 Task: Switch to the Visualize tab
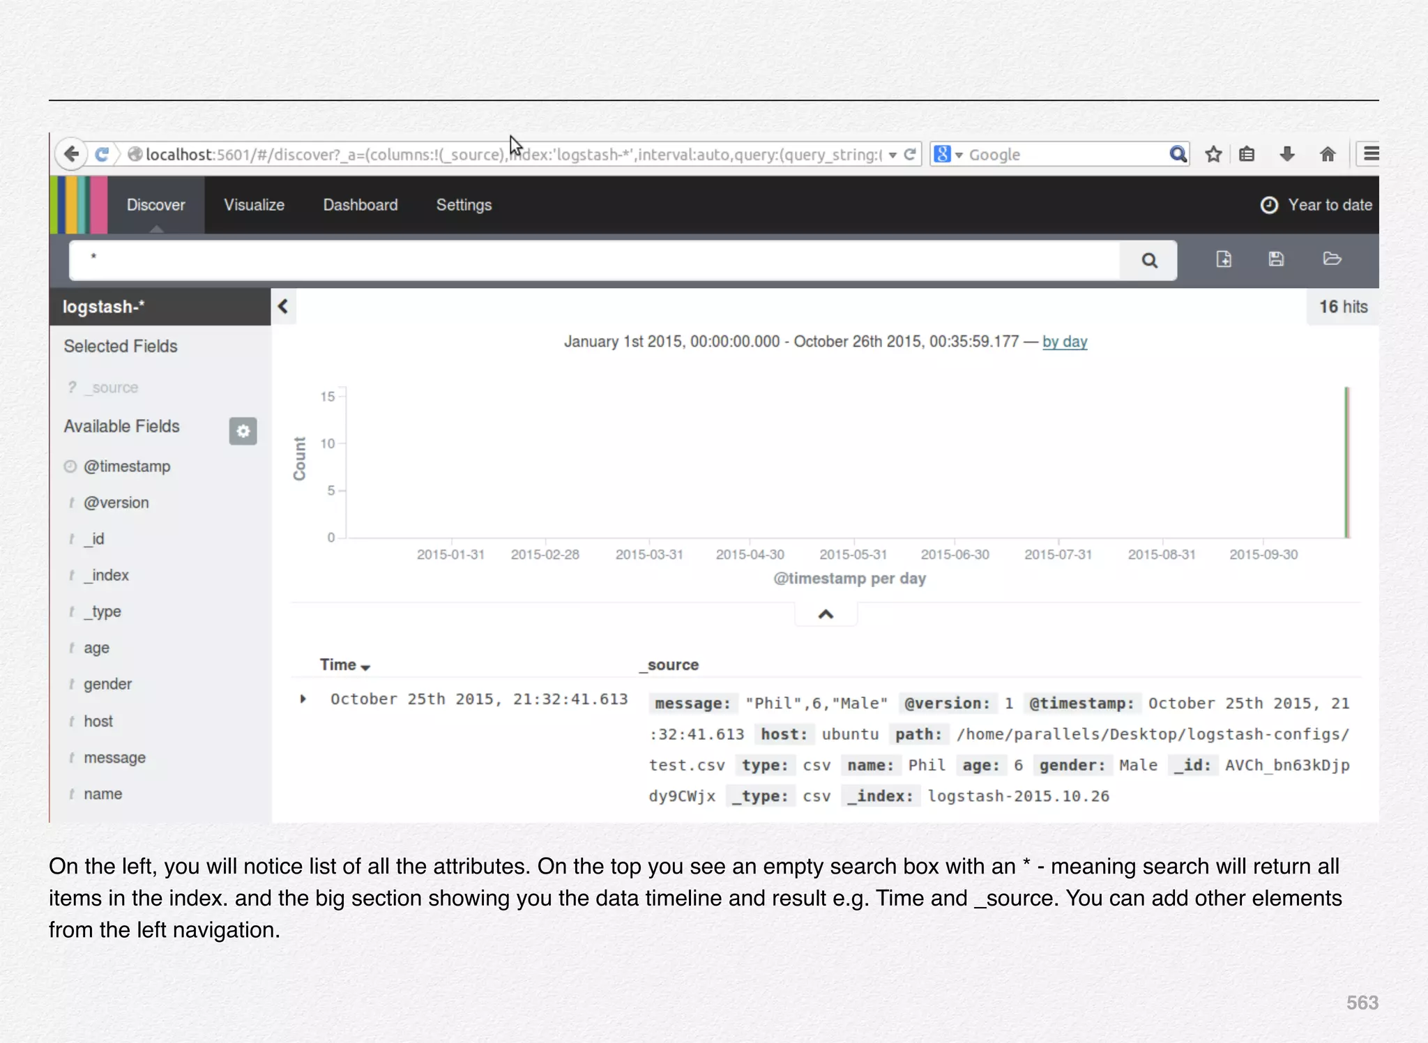[254, 205]
